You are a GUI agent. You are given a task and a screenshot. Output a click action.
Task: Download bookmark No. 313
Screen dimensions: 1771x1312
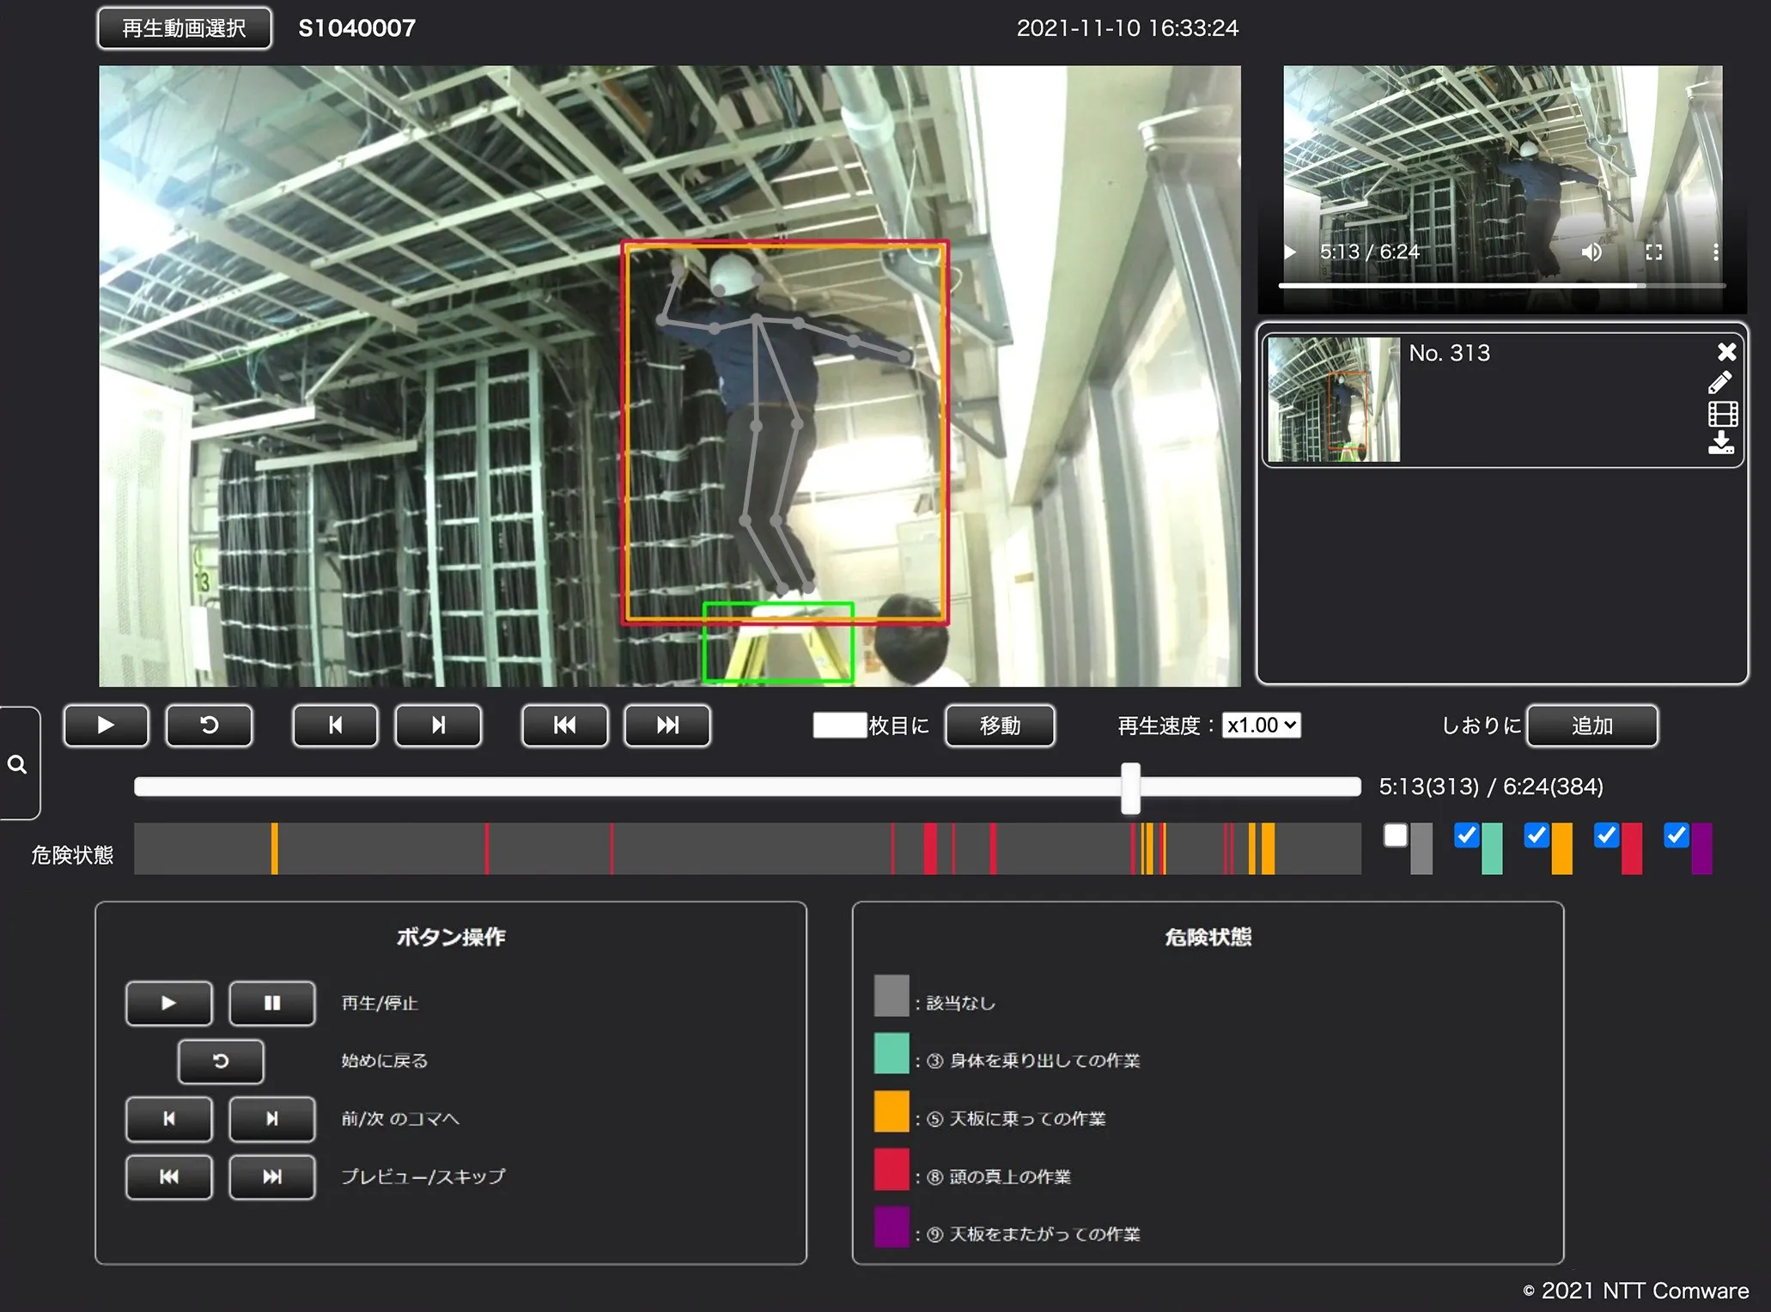1721,443
